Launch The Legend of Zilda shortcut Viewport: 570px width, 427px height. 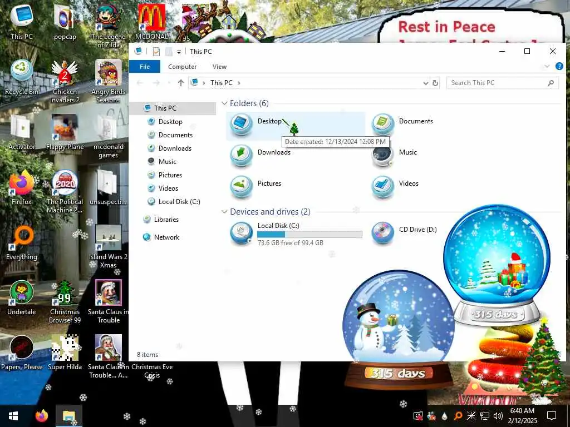point(109,26)
